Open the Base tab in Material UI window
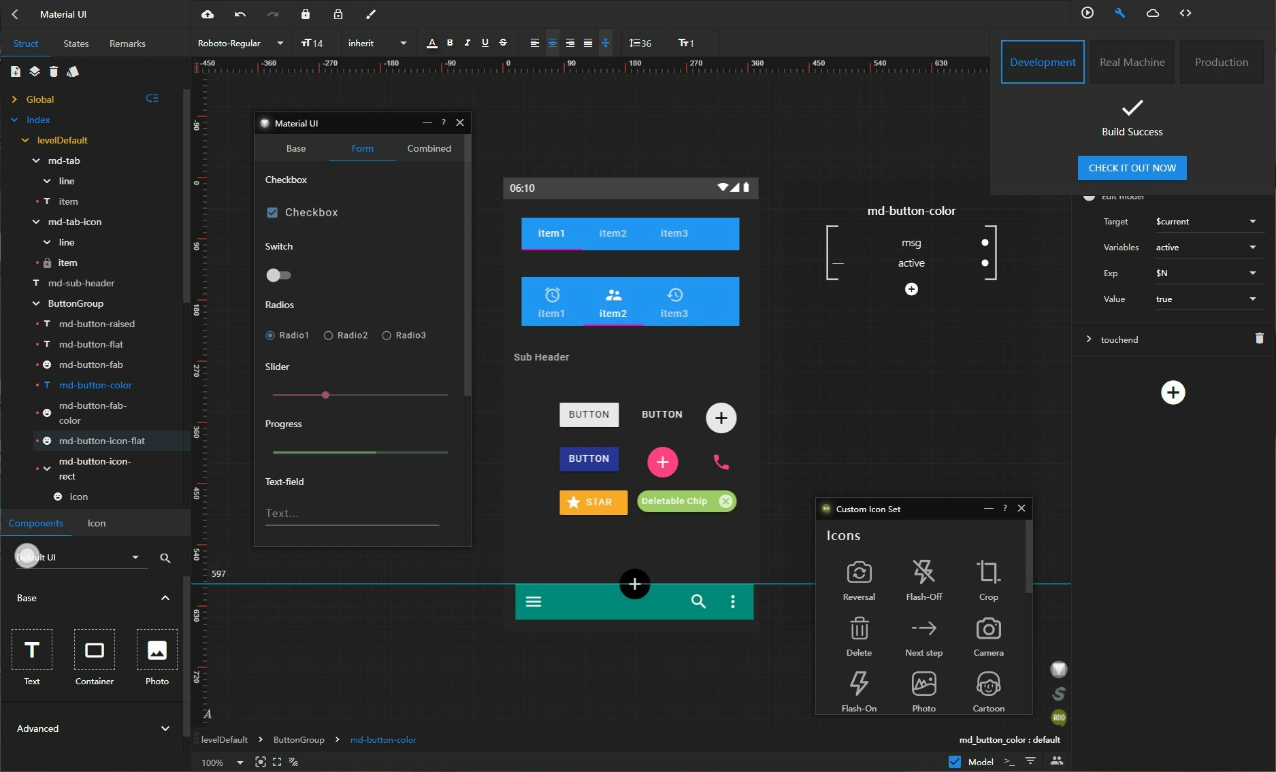The image size is (1276, 772). click(296, 148)
